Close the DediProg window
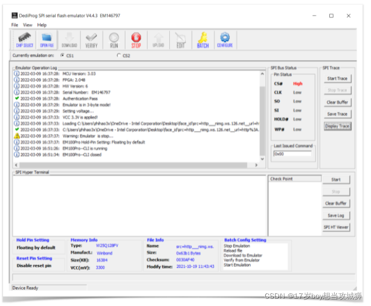Viewport: 371px width, 306px height. point(349,16)
